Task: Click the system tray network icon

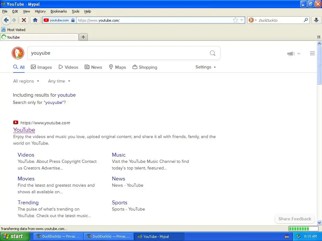Action: 298,236
